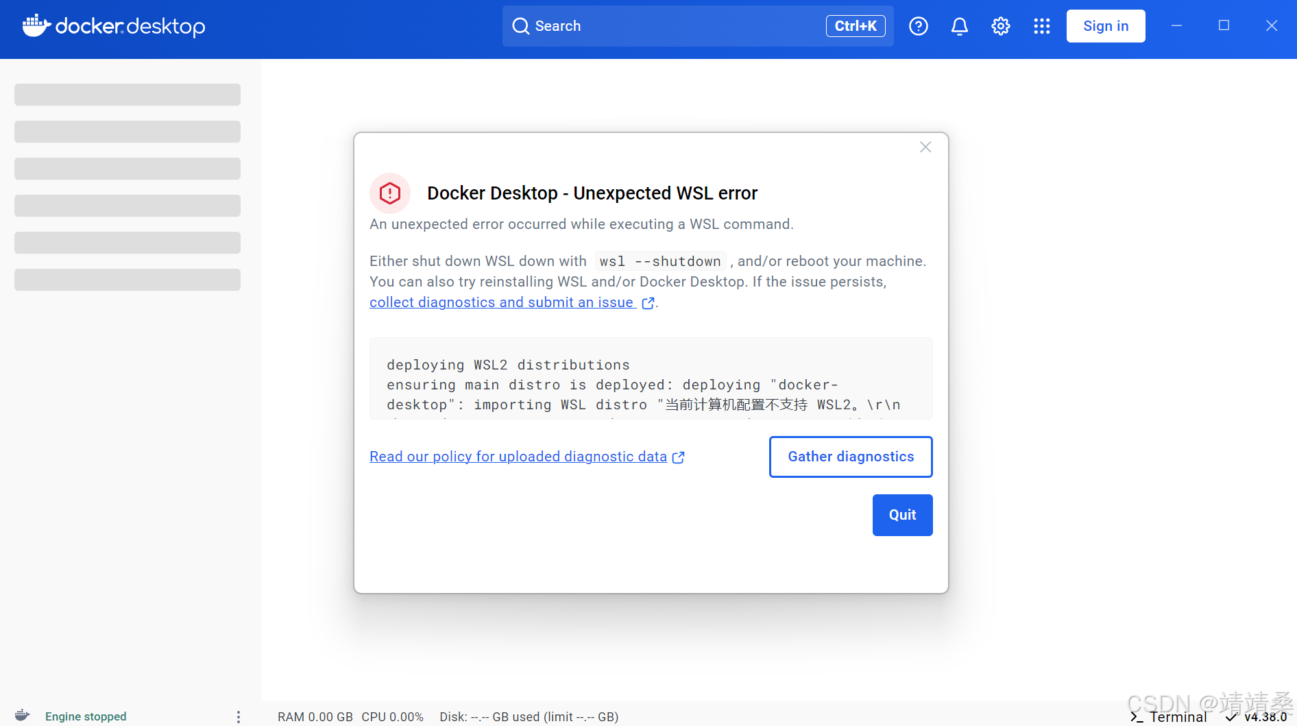Click the RAM 0.00 GB readout
This screenshot has height=726, width=1297.
[x=315, y=716]
